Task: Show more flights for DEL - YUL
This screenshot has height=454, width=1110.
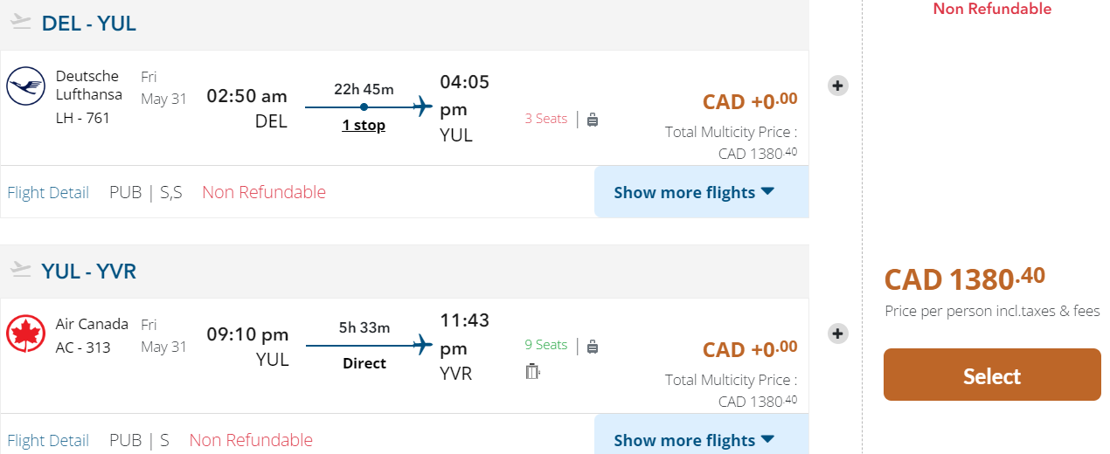Action: pyautogui.click(x=694, y=192)
